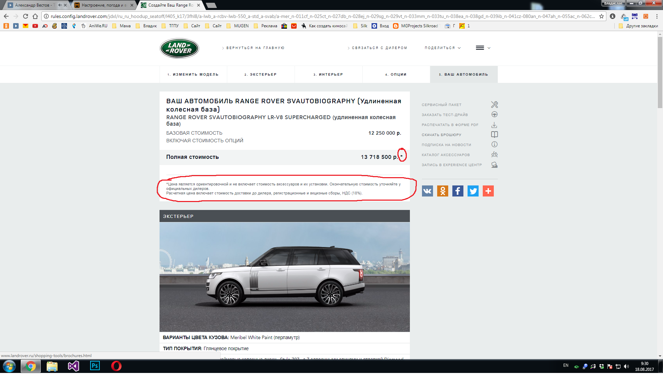The width and height of the screenshot is (663, 384).
Task: Click the EN language indicator
Action: (x=566, y=365)
